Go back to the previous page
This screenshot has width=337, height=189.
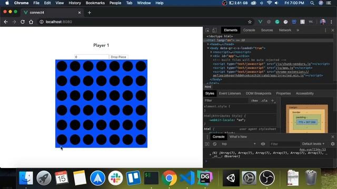tap(6, 22)
